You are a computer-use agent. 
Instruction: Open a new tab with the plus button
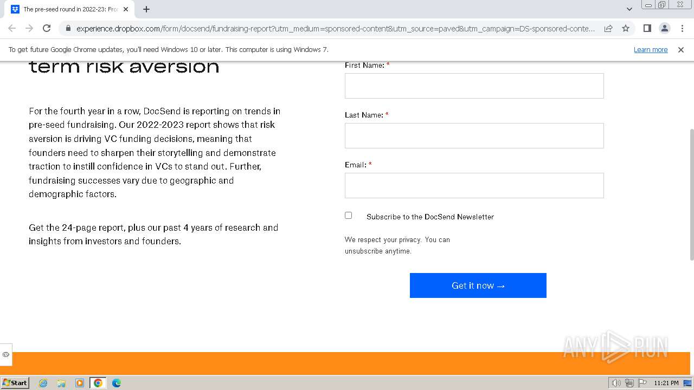tap(146, 9)
